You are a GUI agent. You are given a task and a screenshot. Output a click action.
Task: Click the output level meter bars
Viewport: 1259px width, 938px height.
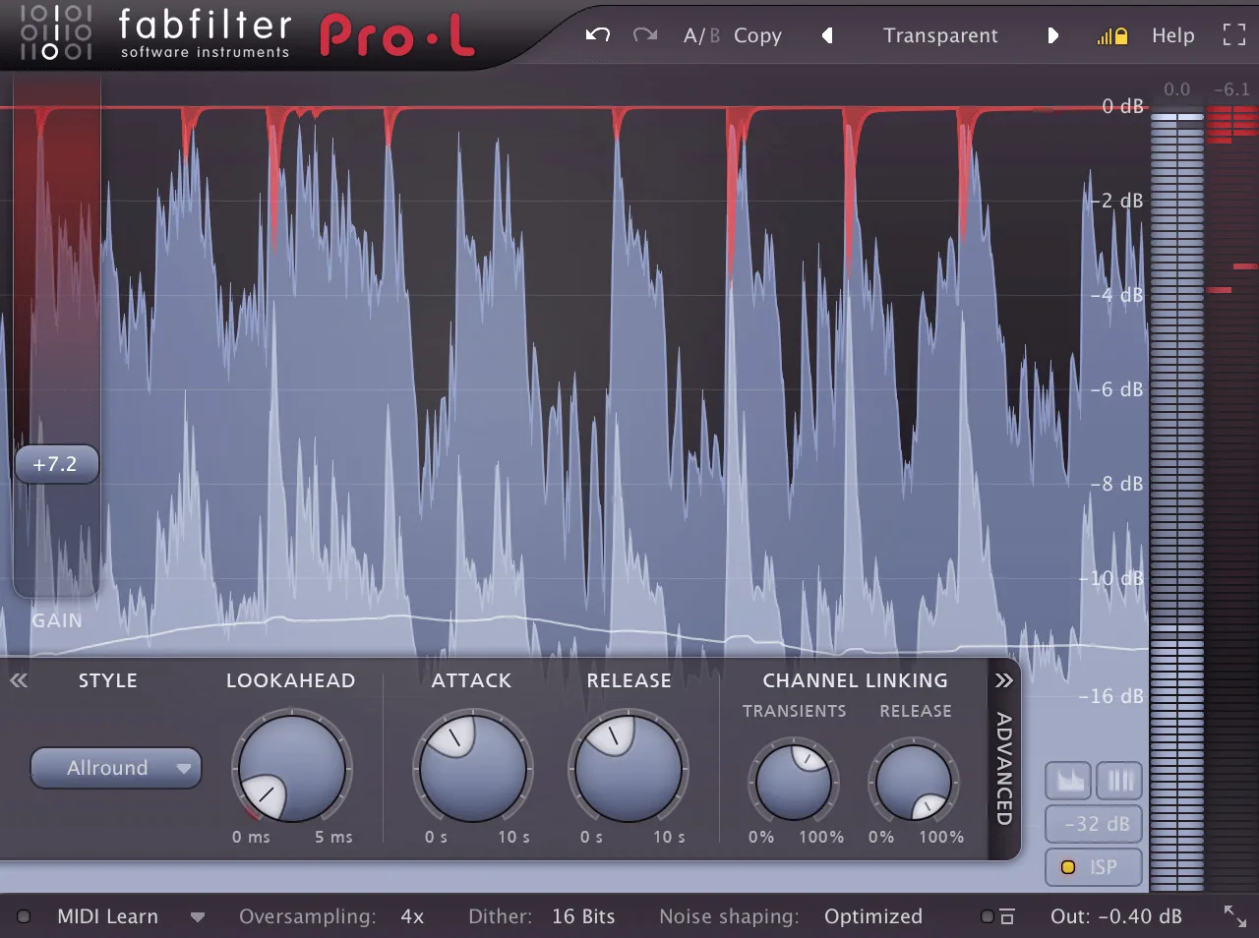[x=1176, y=501]
